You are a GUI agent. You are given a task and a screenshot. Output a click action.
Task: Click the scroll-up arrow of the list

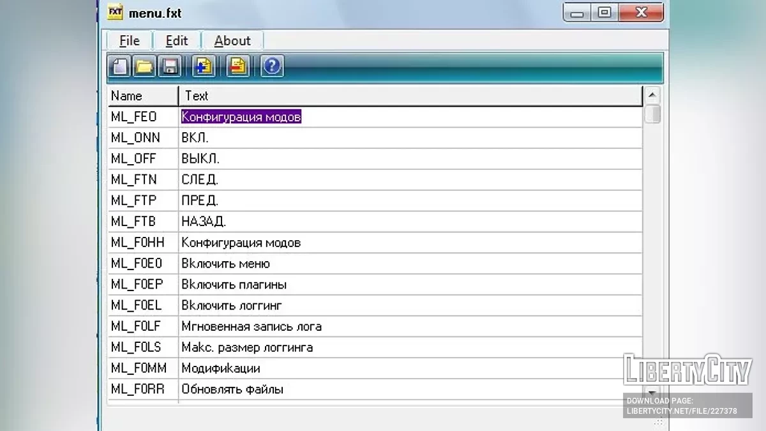(x=652, y=95)
